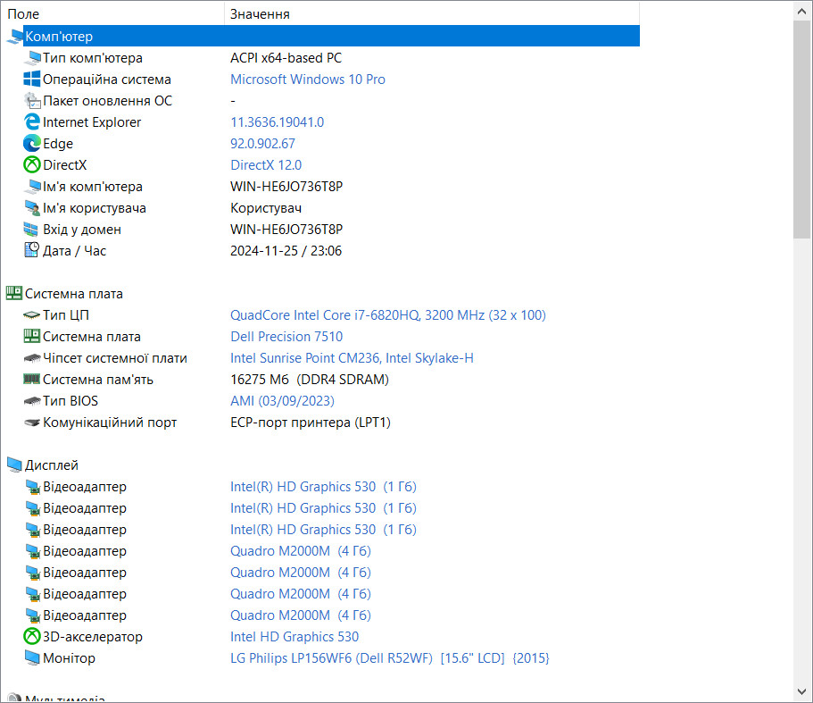This screenshot has height=703, width=813.
Task: Click the Internet Explorer icon
Action: pos(31,121)
